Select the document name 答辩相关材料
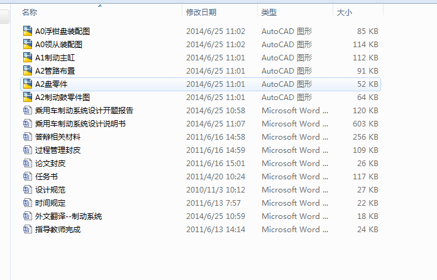 (58, 137)
